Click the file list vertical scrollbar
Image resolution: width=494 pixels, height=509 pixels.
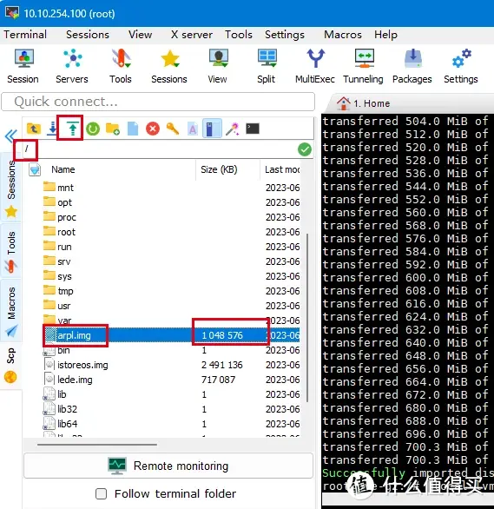coord(306,318)
